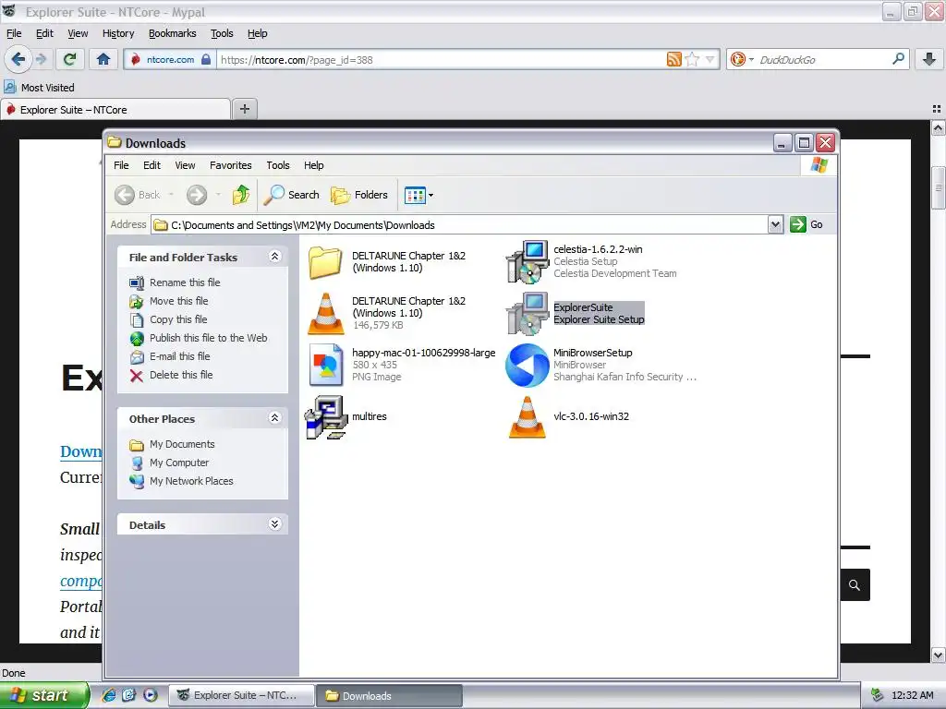The height and width of the screenshot is (709, 946).
Task: Toggle the Folders pane
Action: click(359, 195)
